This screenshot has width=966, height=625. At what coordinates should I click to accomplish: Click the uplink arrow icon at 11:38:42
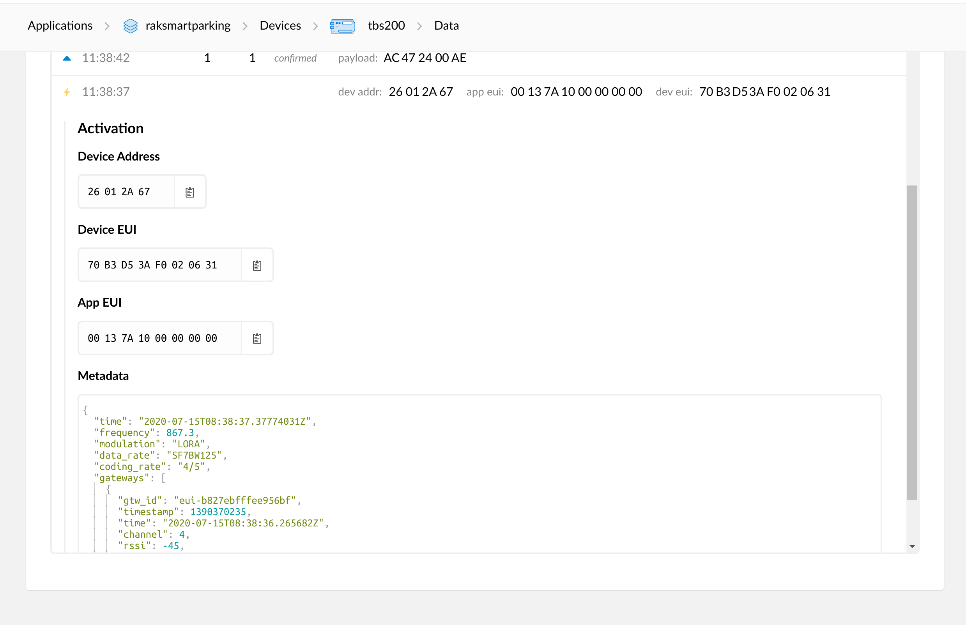[x=67, y=58]
